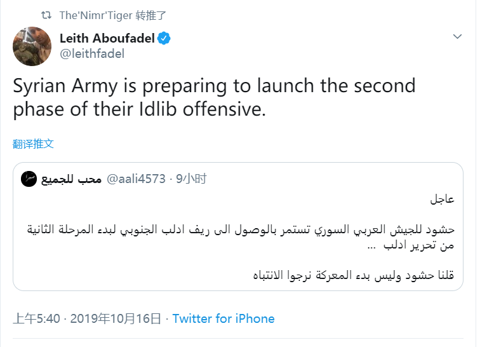Expand the tweet options chevron menu
The width and height of the screenshot is (487, 347).
coord(457,37)
